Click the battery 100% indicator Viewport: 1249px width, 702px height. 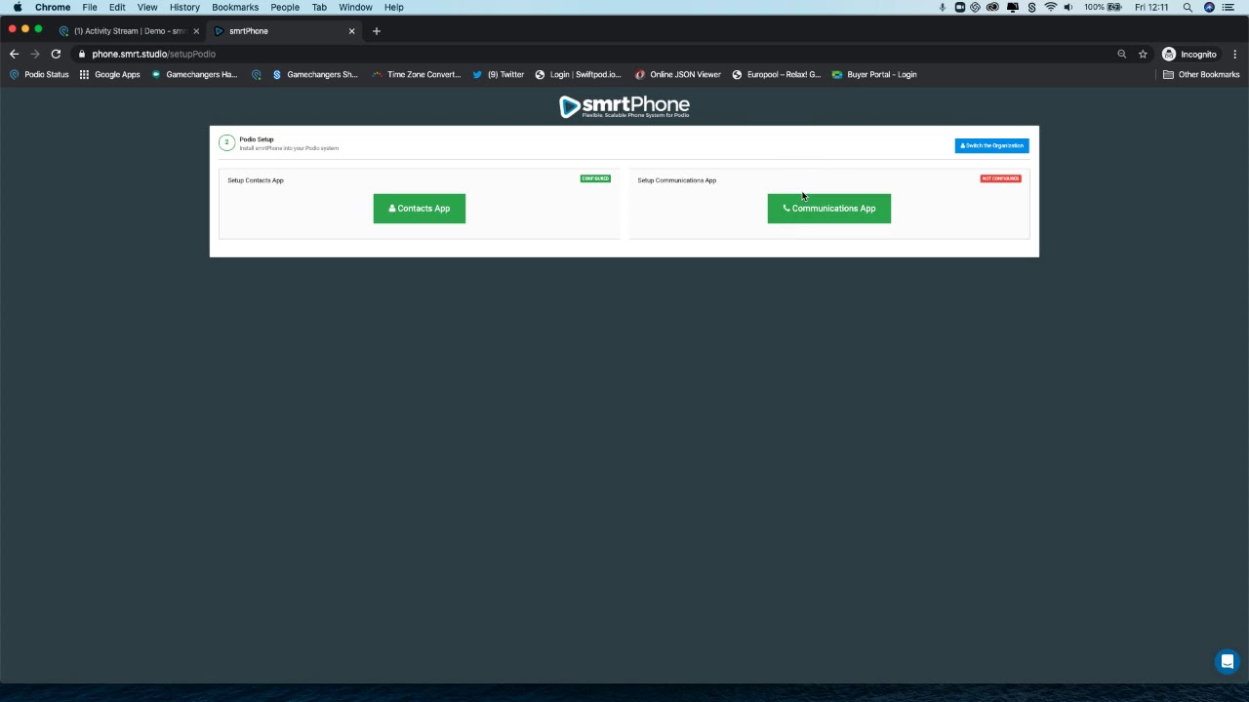1103,7
